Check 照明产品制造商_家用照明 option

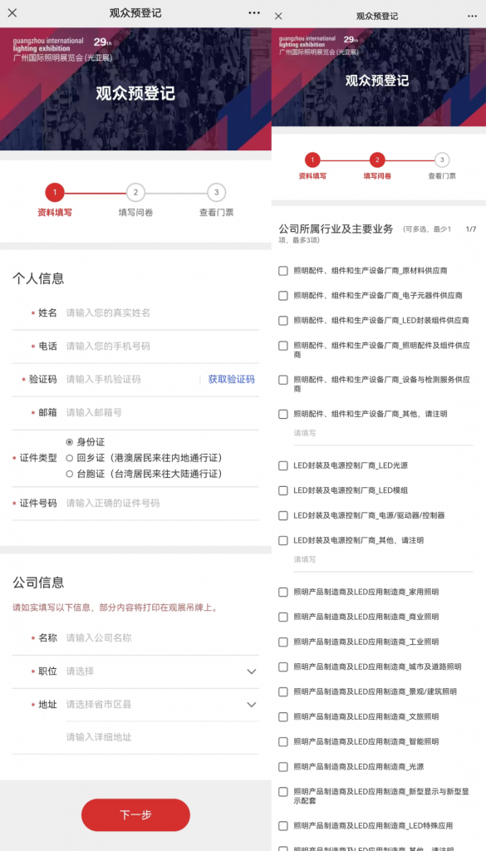(x=283, y=592)
